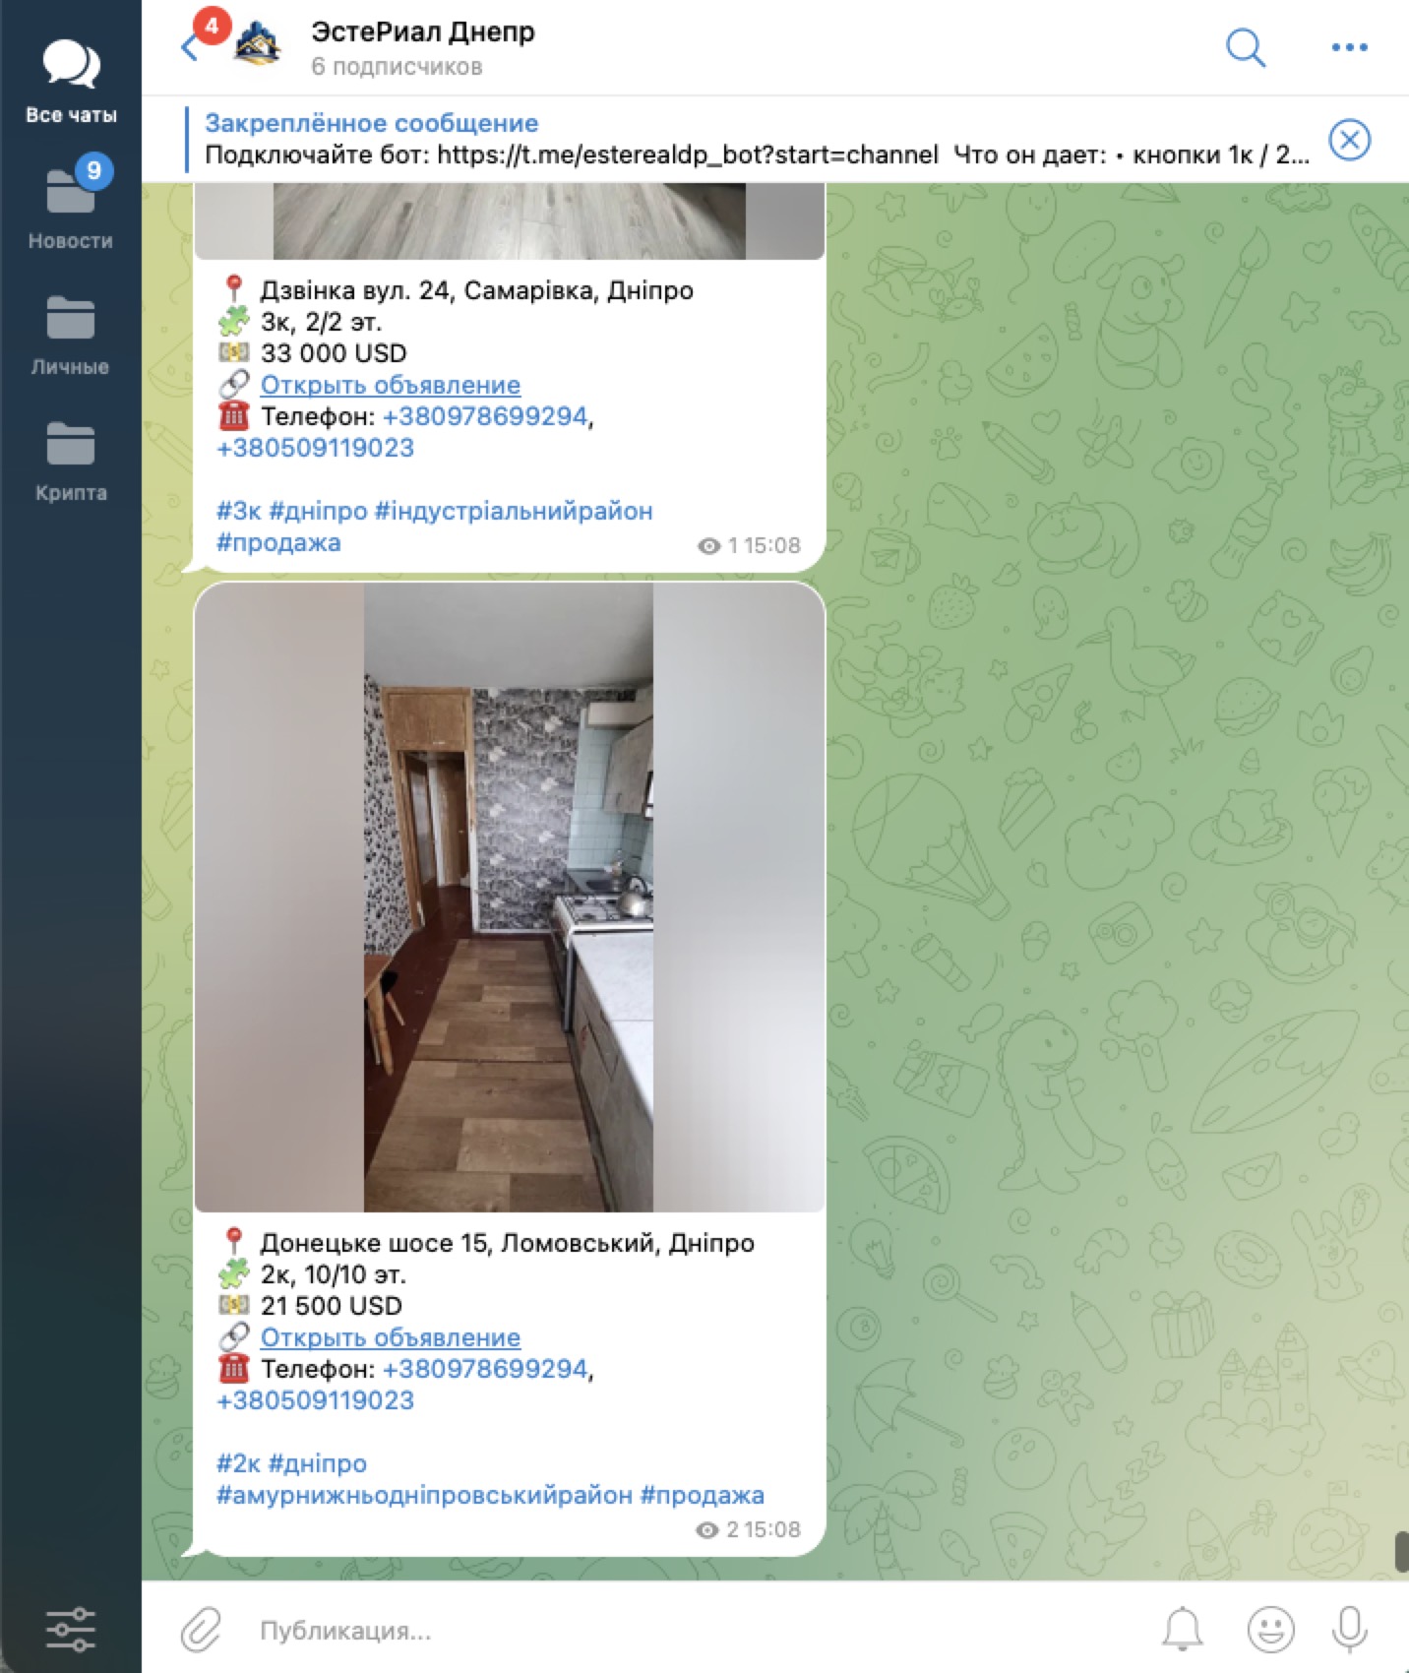Open the ЭстеРиал Днепр channel avatar
1409x1673 pixels.
[258, 43]
